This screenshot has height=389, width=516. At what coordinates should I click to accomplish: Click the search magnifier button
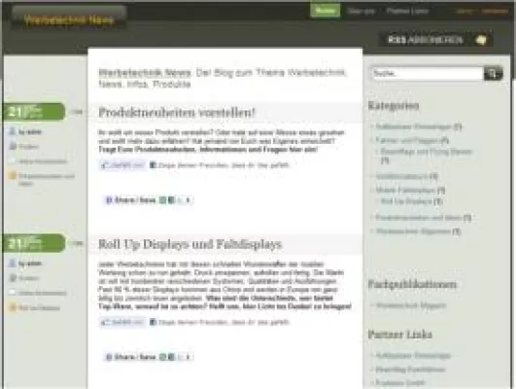pyautogui.click(x=493, y=73)
